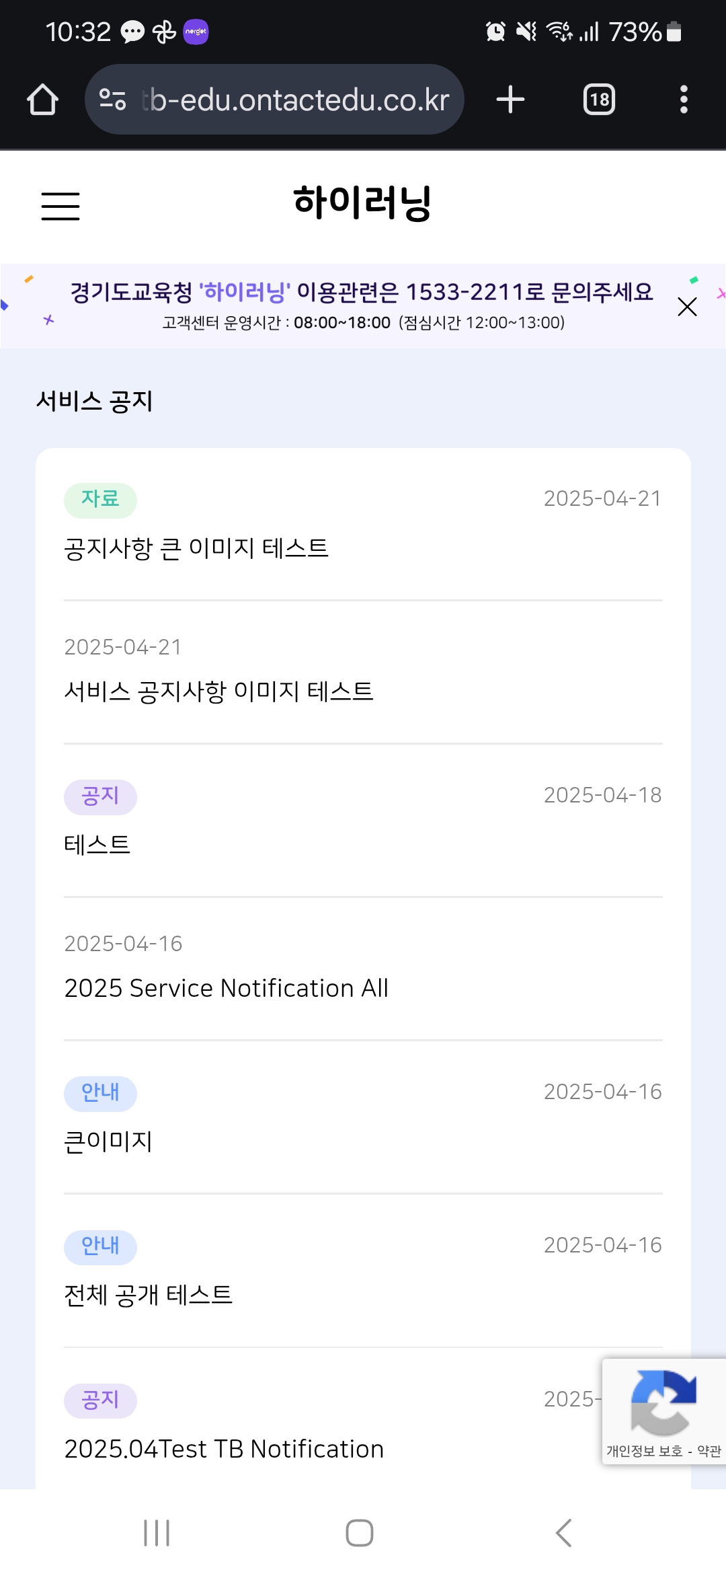Viewport: 726px width, 1574px height.
Task: Tap the Android back navigation button
Action: 564,1533
